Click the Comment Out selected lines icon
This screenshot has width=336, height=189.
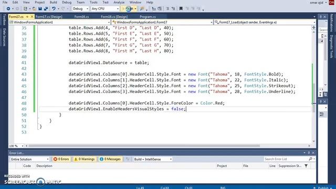(x=154, y=8)
